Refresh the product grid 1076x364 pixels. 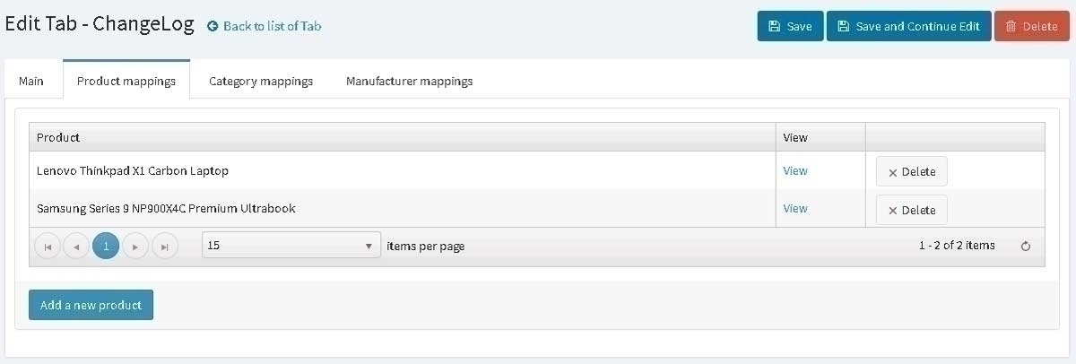click(1026, 246)
